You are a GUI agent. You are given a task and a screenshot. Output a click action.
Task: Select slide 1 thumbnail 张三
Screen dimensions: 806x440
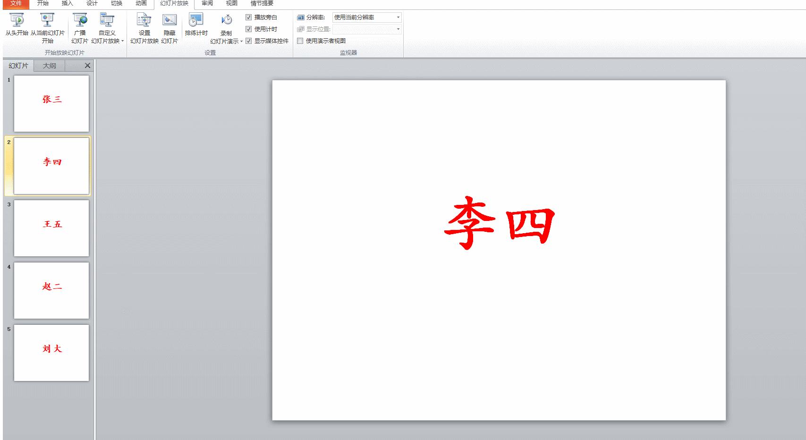[x=51, y=104]
